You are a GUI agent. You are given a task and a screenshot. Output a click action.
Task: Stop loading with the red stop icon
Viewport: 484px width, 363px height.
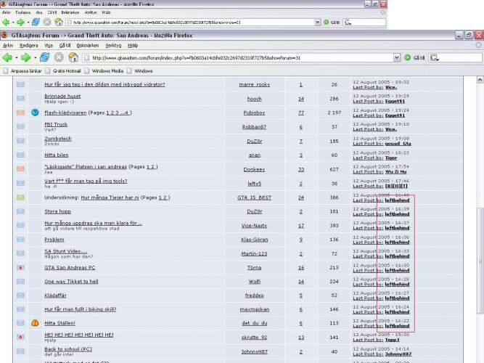click(x=60, y=57)
